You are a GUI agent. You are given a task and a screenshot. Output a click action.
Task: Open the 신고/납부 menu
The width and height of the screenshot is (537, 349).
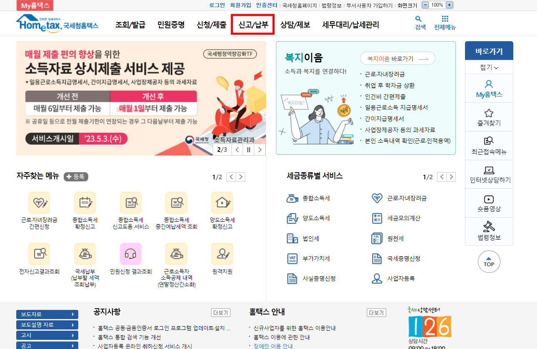(x=253, y=25)
